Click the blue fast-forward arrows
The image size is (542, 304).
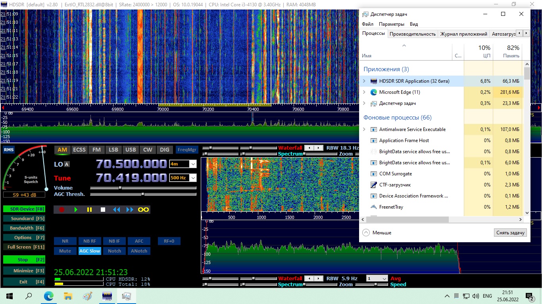[x=130, y=210]
